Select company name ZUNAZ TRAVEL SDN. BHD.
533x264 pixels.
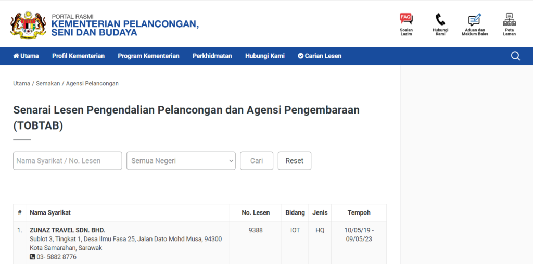click(x=67, y=230)
